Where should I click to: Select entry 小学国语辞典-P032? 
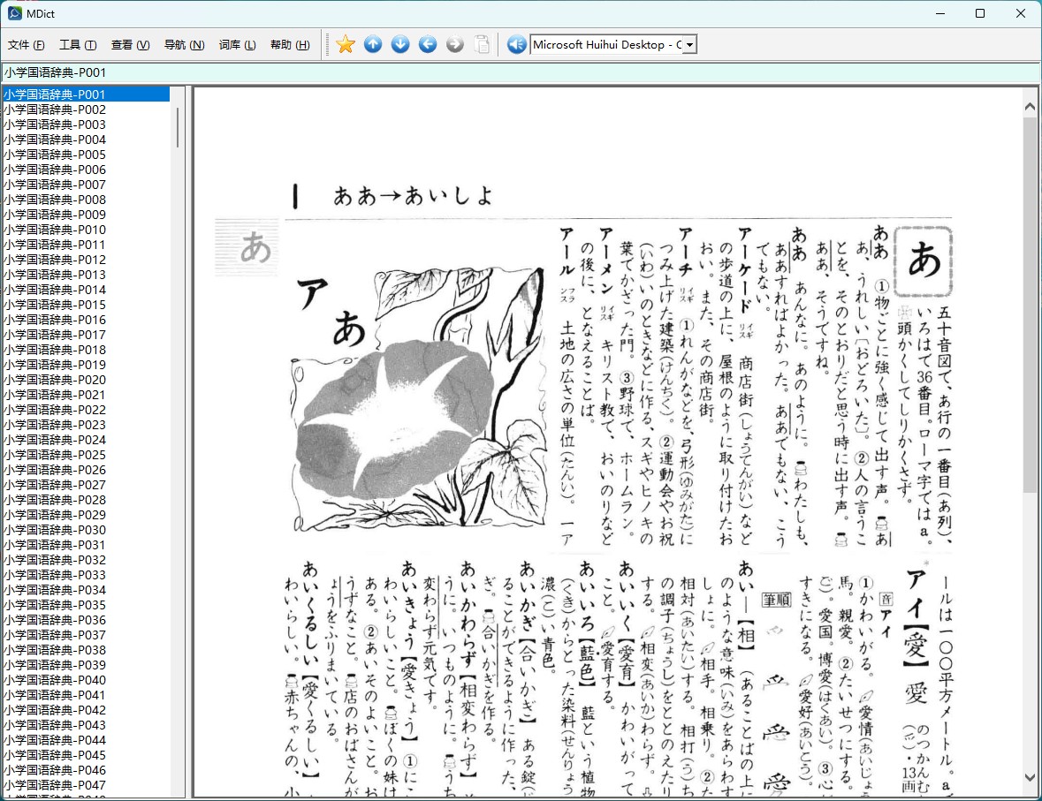86,560
